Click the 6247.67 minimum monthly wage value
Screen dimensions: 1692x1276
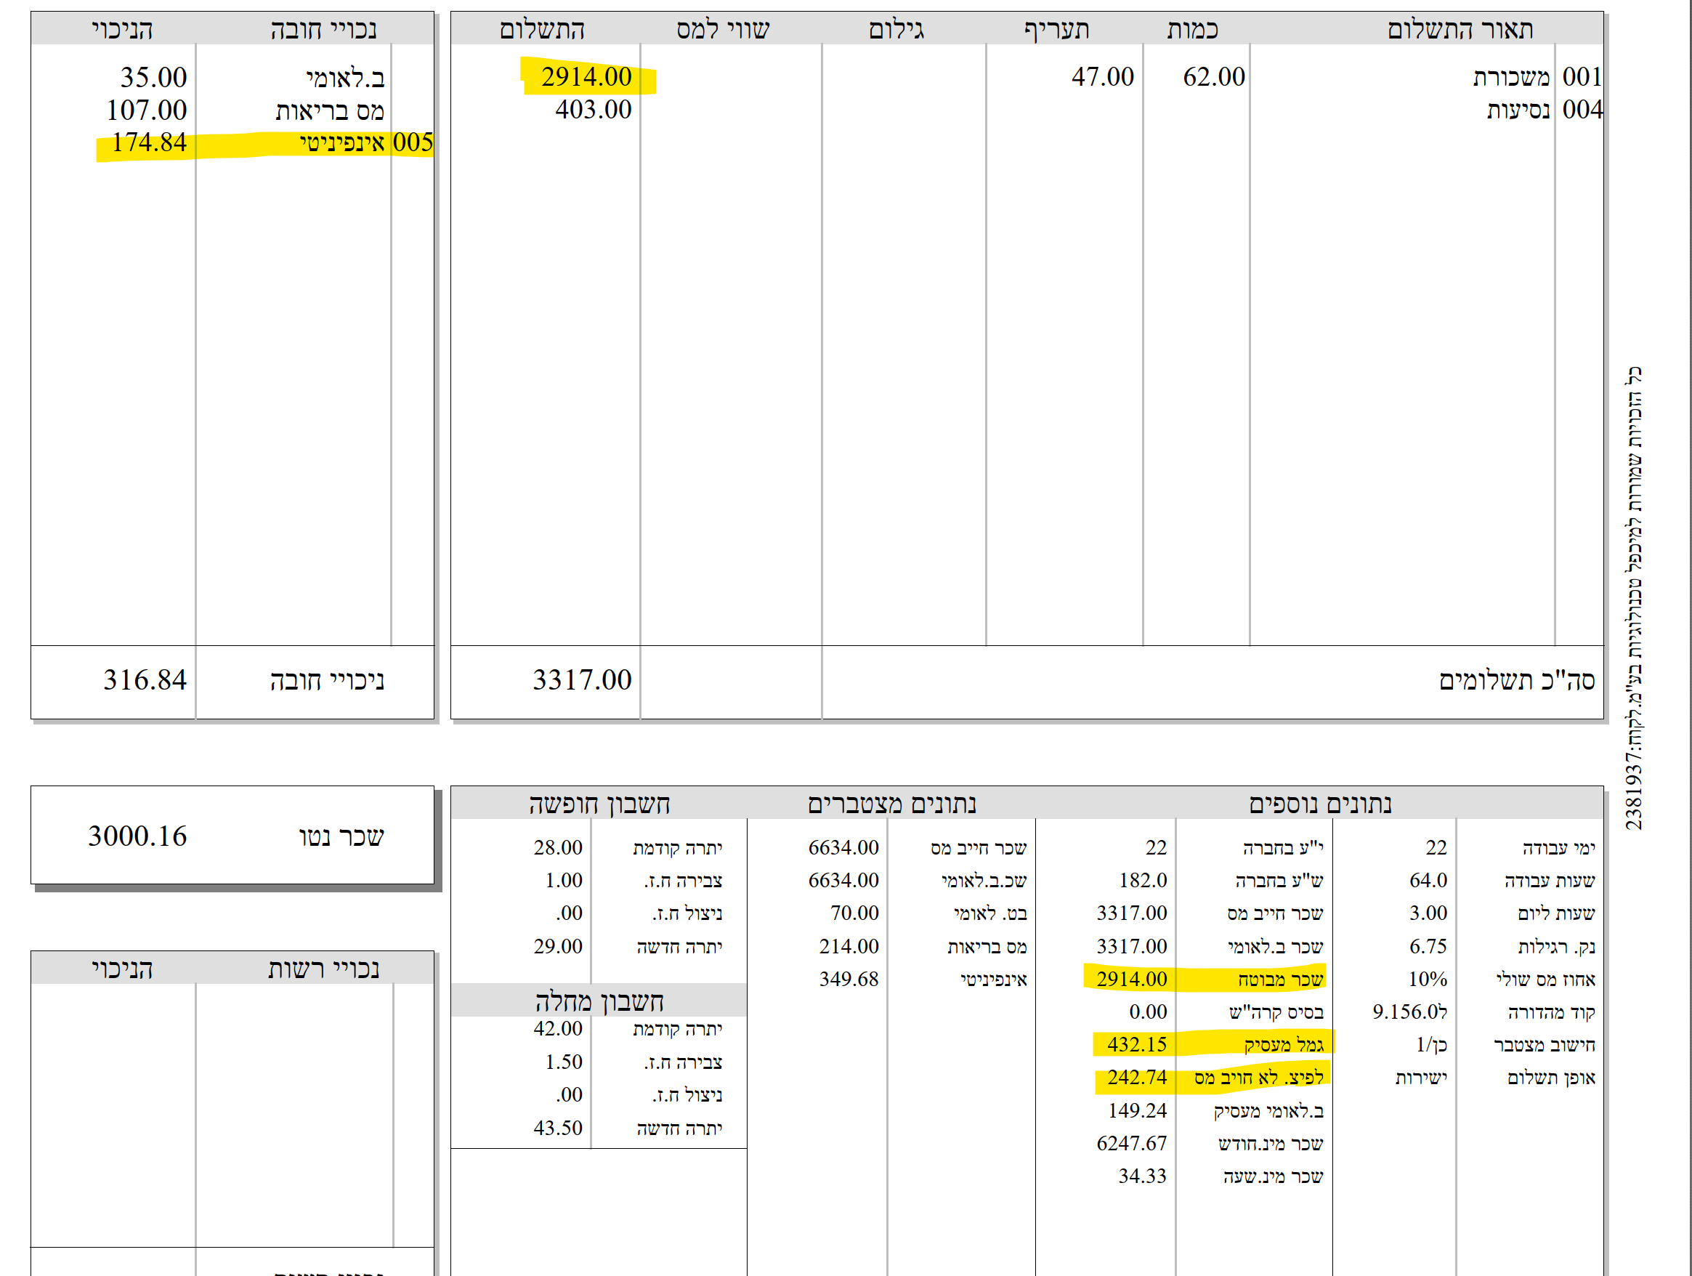[1131, 1143]
